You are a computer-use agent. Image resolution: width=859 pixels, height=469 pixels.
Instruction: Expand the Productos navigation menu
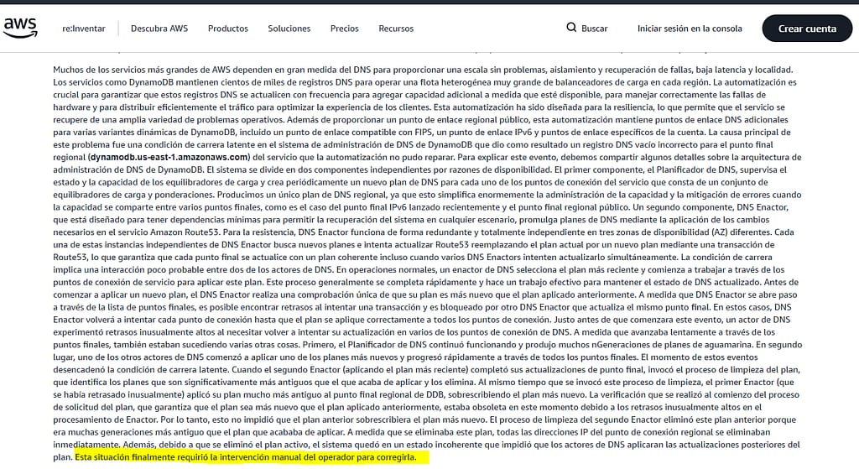(227, 29)
